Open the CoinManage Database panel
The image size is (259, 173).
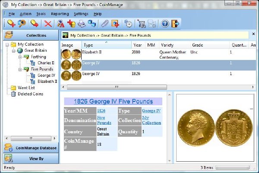[31, 148]
